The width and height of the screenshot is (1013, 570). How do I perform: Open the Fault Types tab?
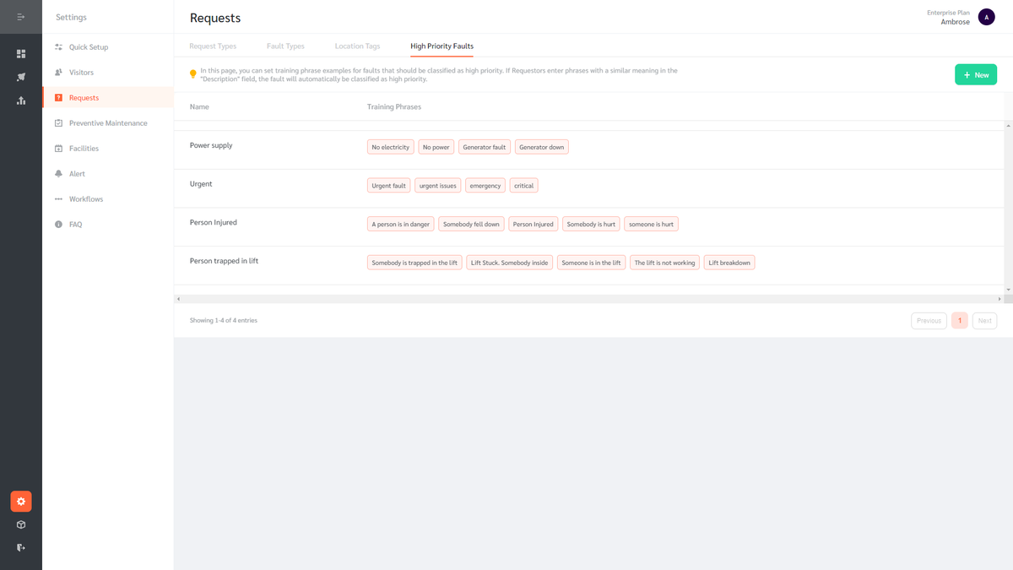pyautogui.click(x=285, y=46)
